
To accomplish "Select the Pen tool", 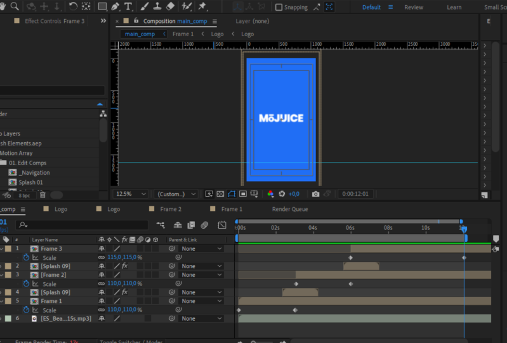I will tap(115, 6).
